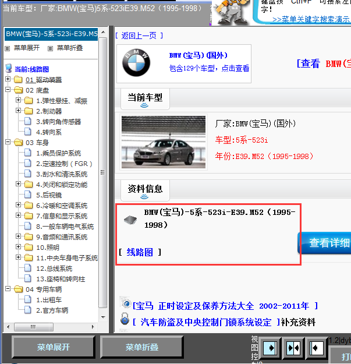This screenshot has height=364, width=351.
Task: Open 宝马 正时设定及保养方法大全 link
Action: click(x=225, y=306)
